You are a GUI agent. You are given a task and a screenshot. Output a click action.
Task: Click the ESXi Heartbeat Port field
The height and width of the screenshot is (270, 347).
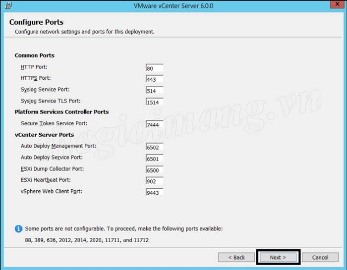coord(155,181)
